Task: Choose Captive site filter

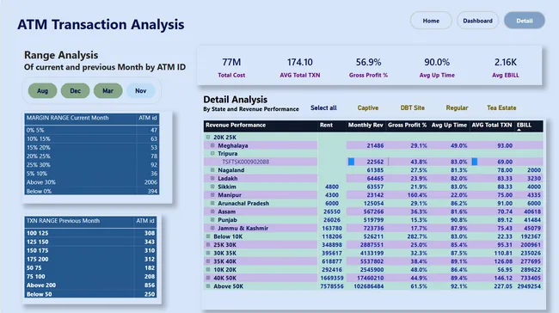Action: (x=368, y=107)
